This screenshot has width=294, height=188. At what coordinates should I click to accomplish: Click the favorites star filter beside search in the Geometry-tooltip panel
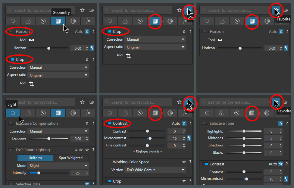82,10
